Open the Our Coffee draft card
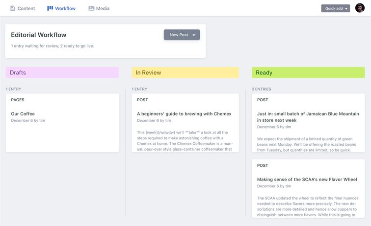The width and height of the screenshot is (371, 226). (23, 113)
